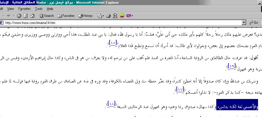This screenshot has width=262, height=117.
Task: Open the Help menu
Action: 50,9
